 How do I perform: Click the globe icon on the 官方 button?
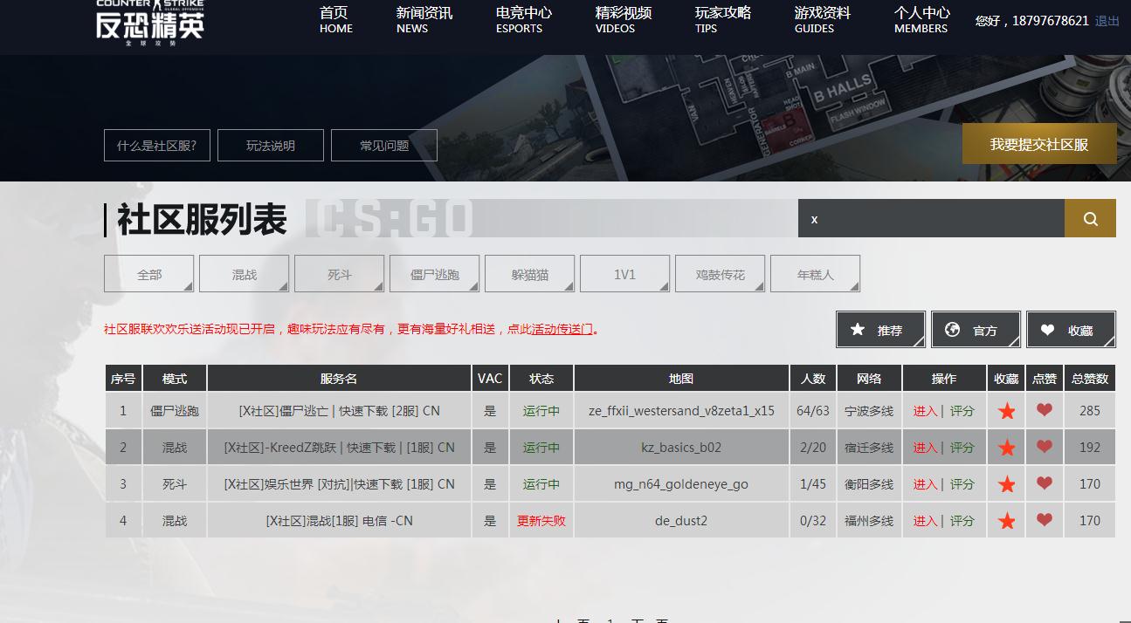click(x=952, y=330)
